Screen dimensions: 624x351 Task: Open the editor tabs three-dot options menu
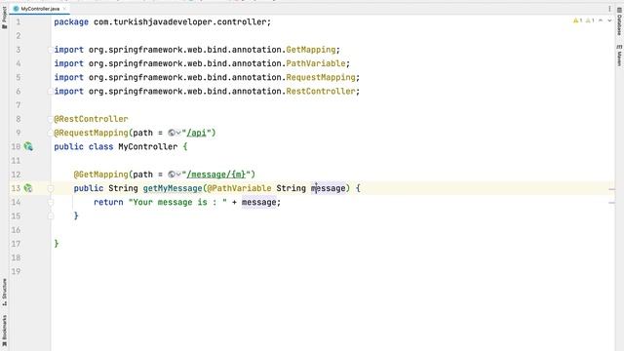coord(609,9)
